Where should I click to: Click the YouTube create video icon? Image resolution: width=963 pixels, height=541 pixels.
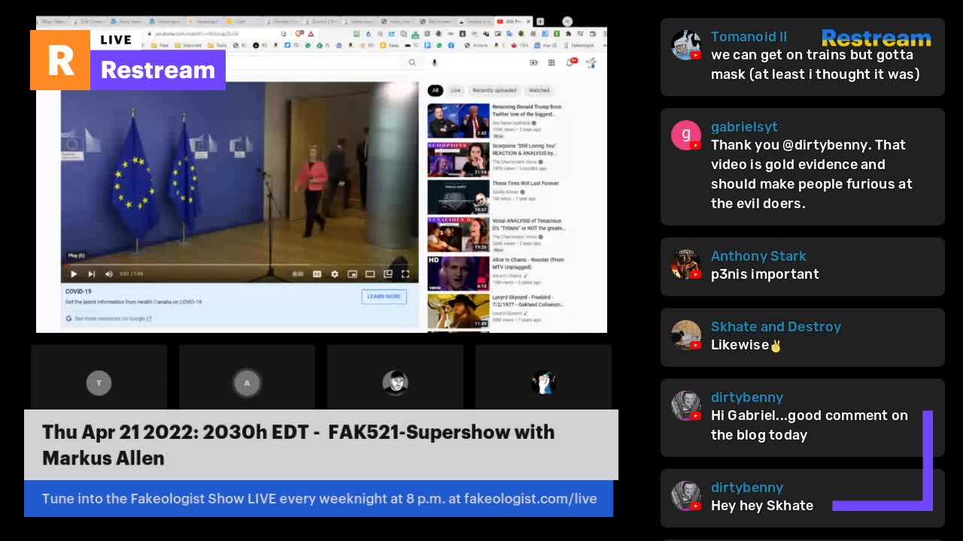click(533, 63)
